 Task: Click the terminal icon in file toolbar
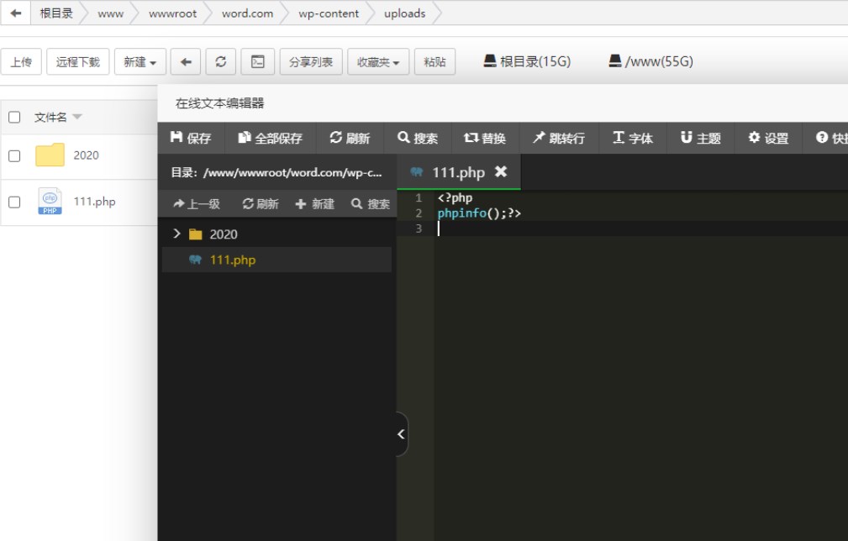(258, 61)
